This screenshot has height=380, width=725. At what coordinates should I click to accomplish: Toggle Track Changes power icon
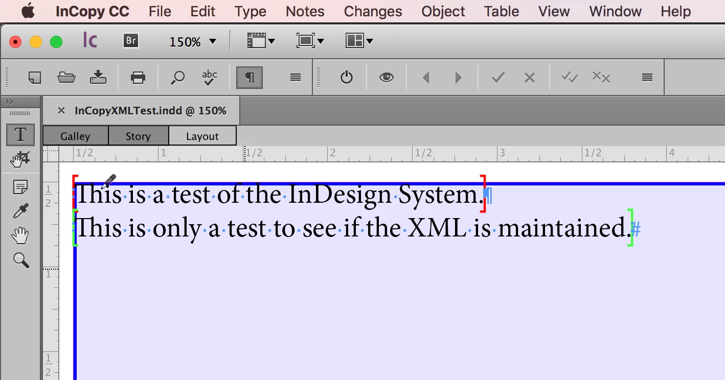[347, 77]
